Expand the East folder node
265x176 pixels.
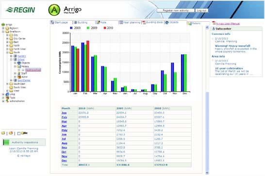pyautogui.click(x=7, y=42)
